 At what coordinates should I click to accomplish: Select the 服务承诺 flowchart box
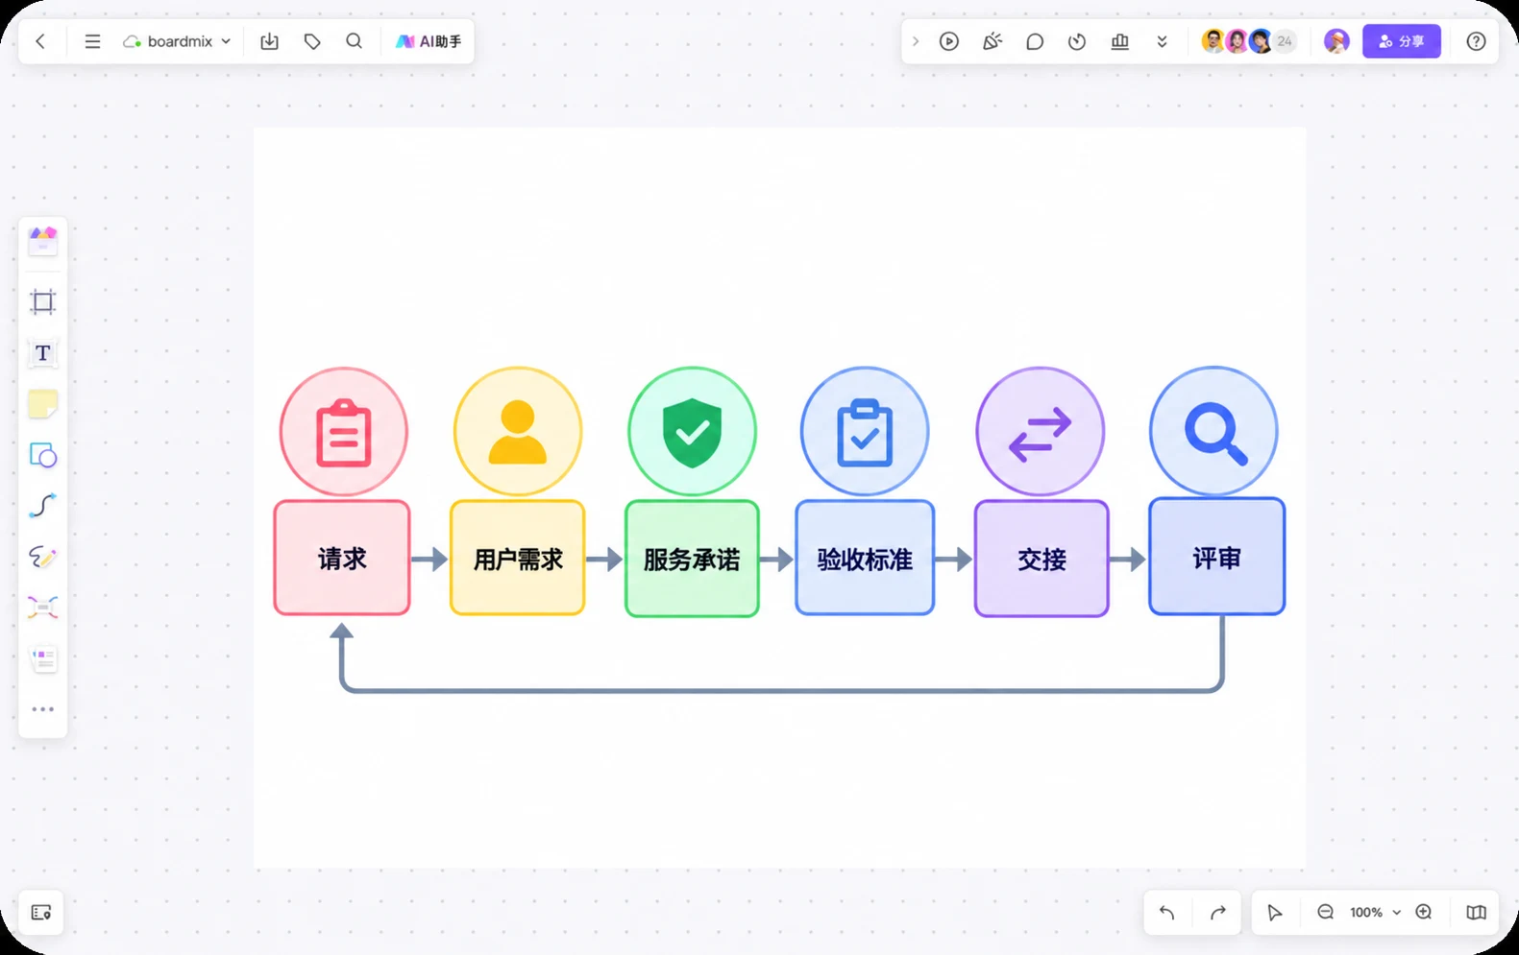tap(692, 558)
